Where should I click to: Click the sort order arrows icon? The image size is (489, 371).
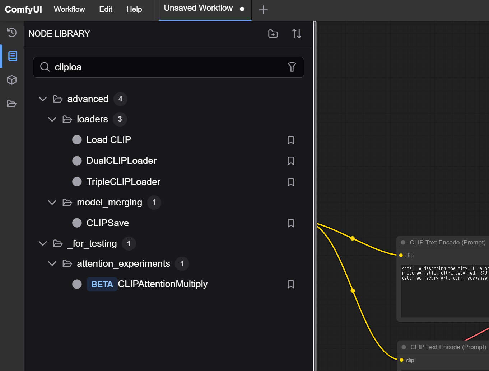click(x=297, y=34)
